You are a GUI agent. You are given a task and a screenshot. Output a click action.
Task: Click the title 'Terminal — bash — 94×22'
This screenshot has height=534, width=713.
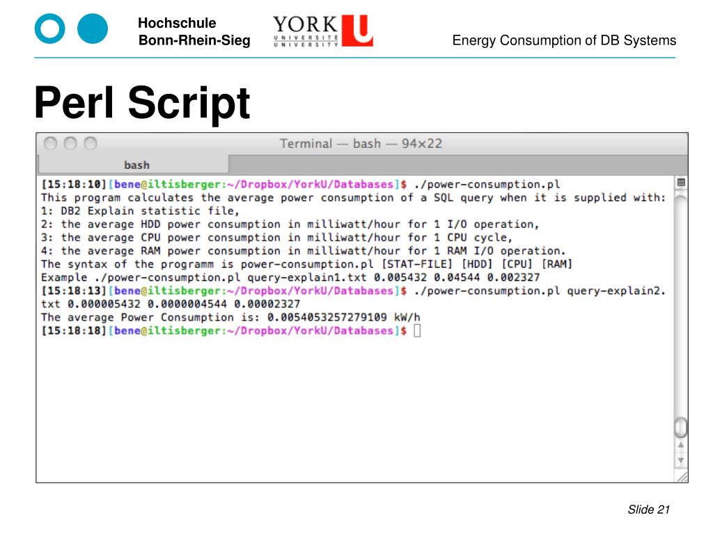click(x=361, y=143)
